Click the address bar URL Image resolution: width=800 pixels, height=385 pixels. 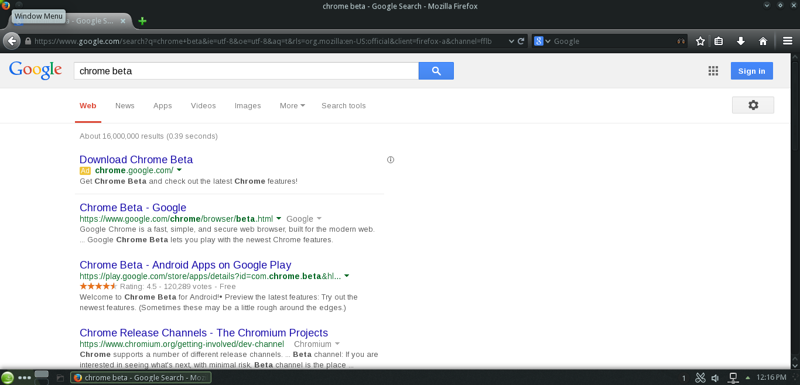click(x=263, y=42)
